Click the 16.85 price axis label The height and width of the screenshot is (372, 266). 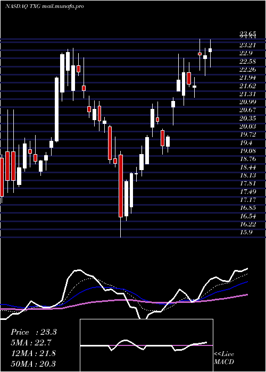pos(248,208)
